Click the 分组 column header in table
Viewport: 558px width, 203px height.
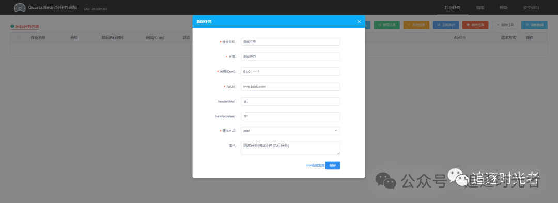74,37
